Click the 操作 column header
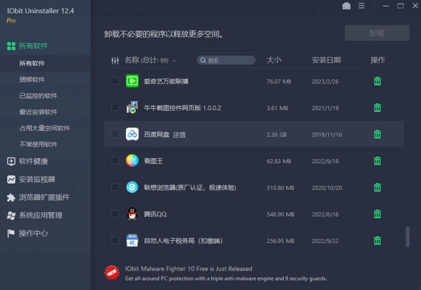The height and width of the screenshot is (290, 421). [x=377, y=60]
